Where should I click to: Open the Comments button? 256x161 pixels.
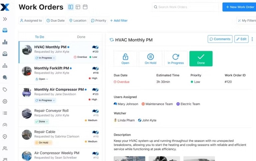pos(220,39)
